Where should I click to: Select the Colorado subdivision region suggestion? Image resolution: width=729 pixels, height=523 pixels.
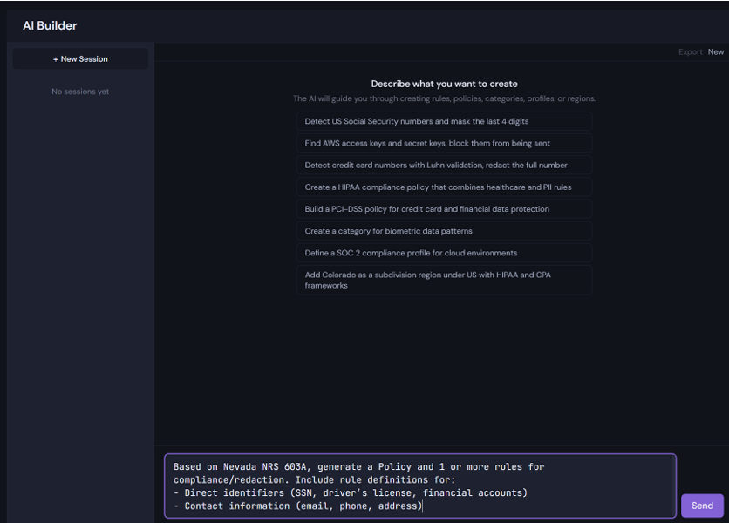pos(444,280)
